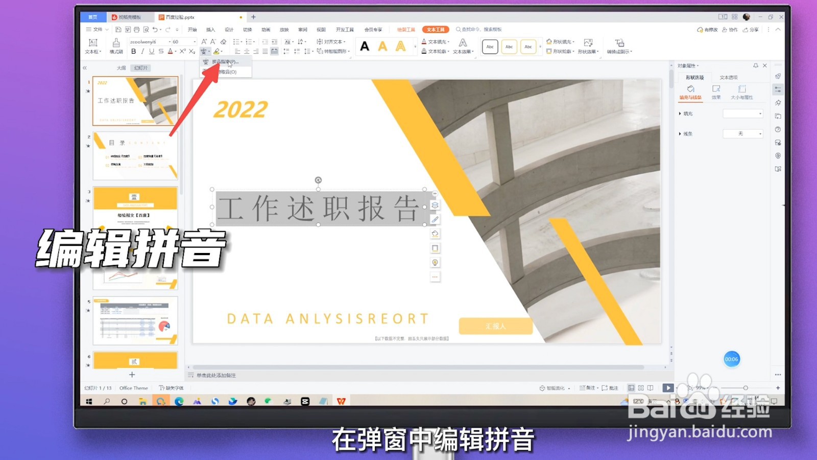
Task: Choose the outlined yellow A text style preset
Action: point(401,47)
